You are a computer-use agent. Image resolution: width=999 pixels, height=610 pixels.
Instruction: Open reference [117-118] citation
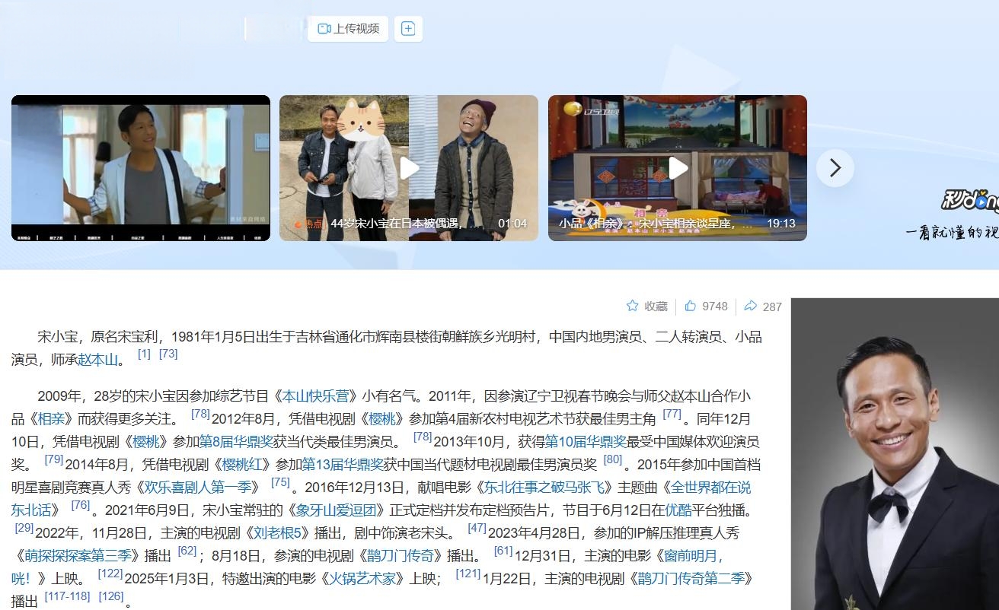pyautogui.click(x=67, y=596)
